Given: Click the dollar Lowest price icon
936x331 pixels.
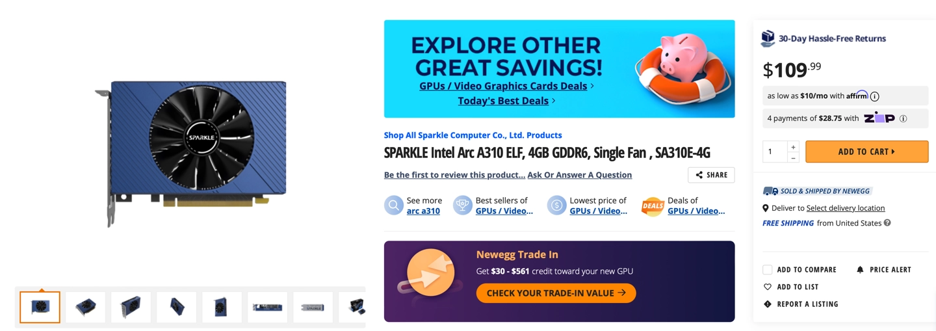Looking at the screenshot, I should click(x=556, y=205).
